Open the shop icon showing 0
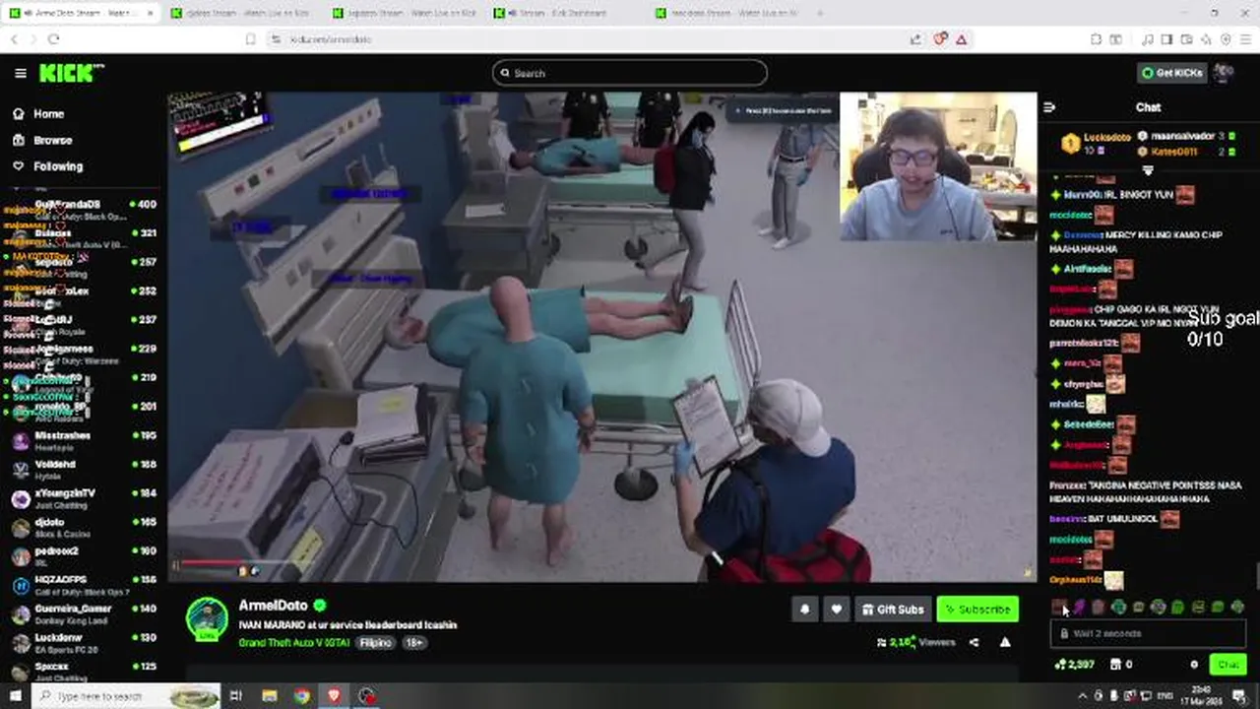Screen dimensions: 1260x709 (1121, 665)
